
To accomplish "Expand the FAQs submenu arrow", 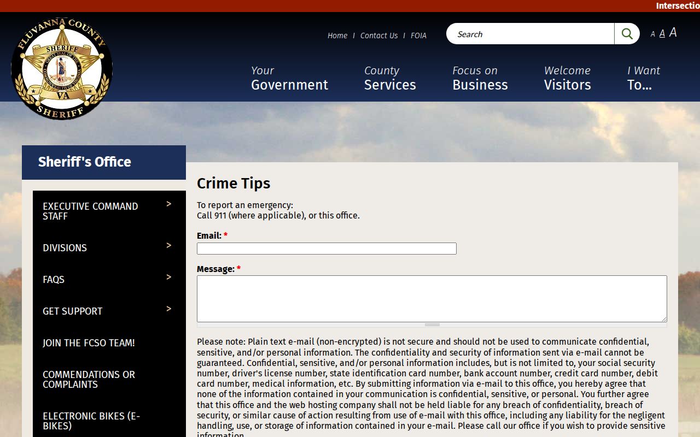I will pos(169,277).
